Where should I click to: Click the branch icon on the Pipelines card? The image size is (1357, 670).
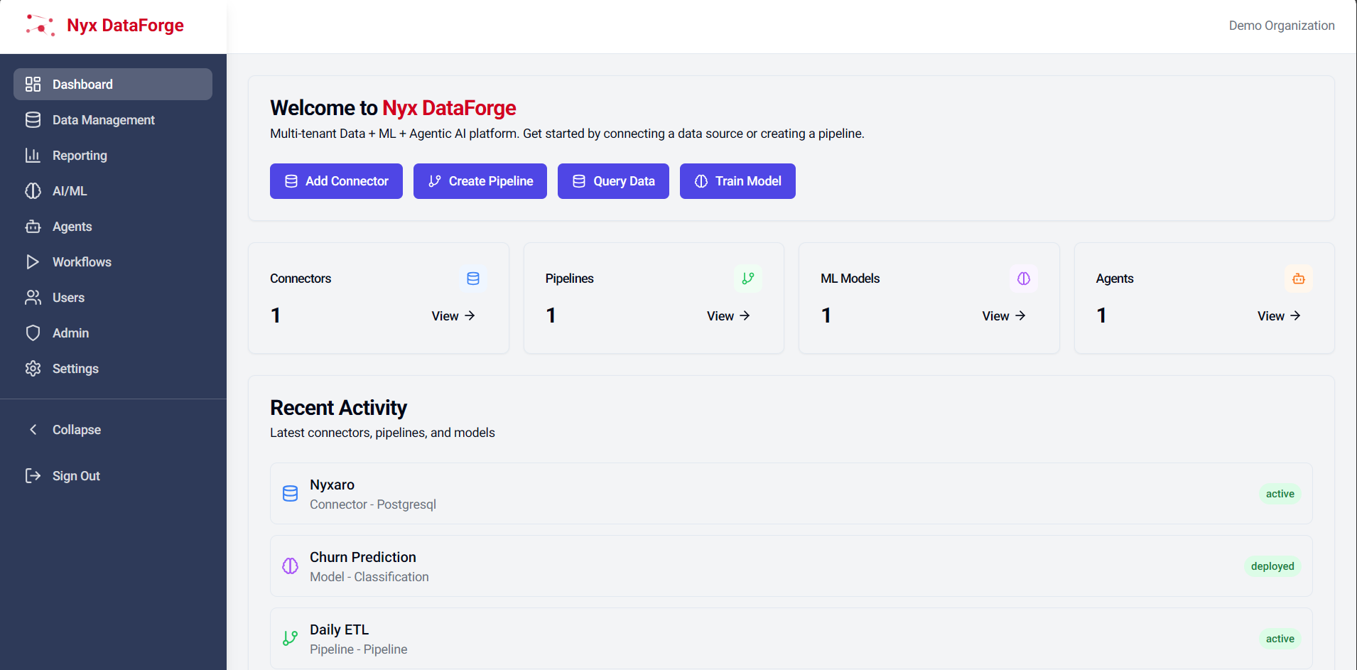[747, 279]
